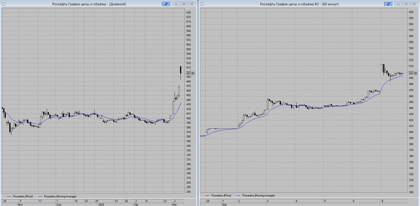Click the 497,80 price label on the 60-minute chart

pos(413,73)
